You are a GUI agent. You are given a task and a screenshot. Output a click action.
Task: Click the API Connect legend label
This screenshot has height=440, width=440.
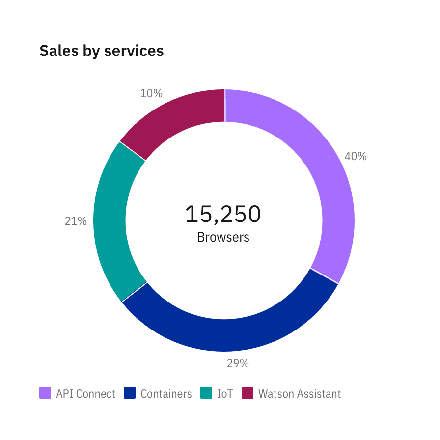[x=85, y=394]
